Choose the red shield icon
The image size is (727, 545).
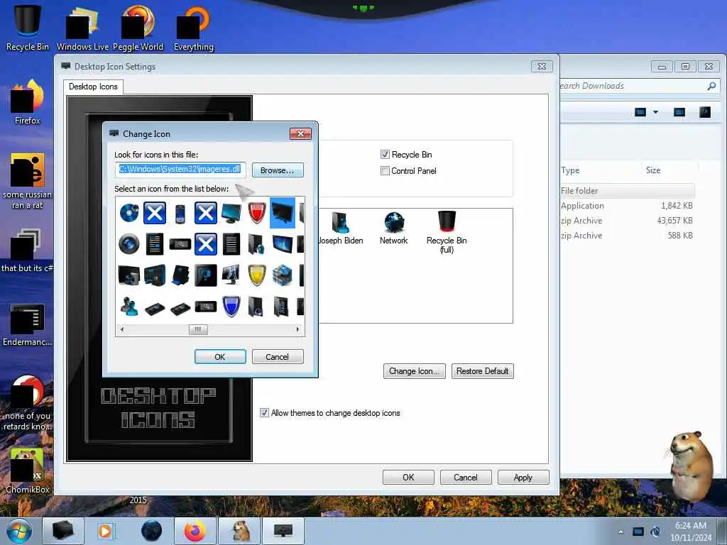pos(256,213)
